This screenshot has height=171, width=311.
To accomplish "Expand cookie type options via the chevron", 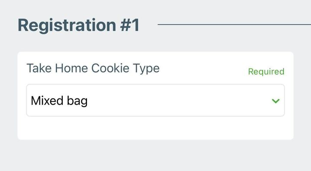I will pyautogui.click(x=276, y=101).
